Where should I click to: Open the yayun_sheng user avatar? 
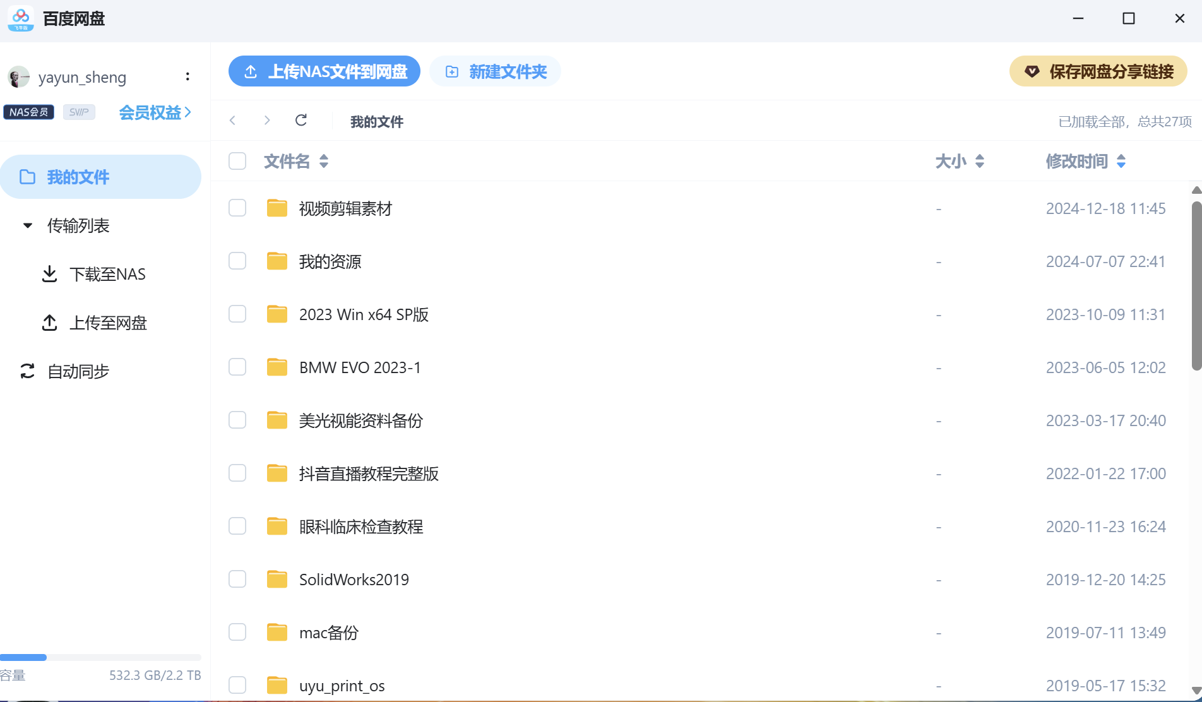coord(19,77)
